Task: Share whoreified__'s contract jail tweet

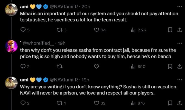Action: (180, 66)
